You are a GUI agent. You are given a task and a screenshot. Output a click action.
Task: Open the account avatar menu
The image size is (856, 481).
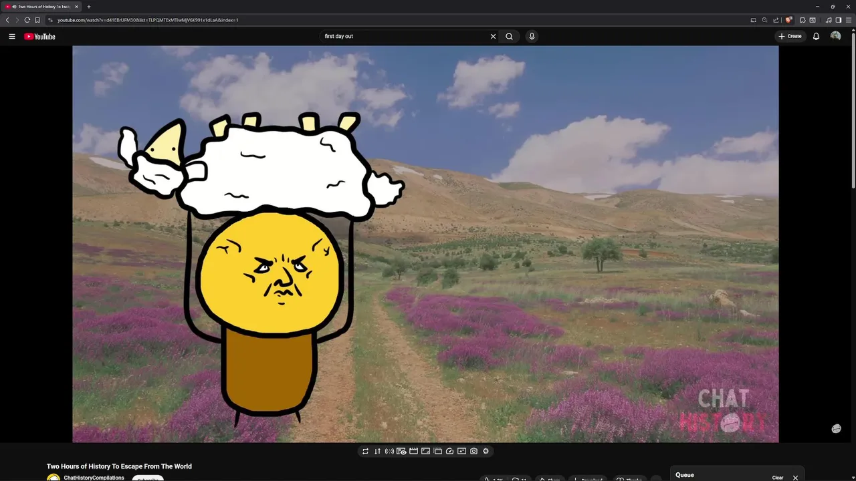click(x=835, y=36)
